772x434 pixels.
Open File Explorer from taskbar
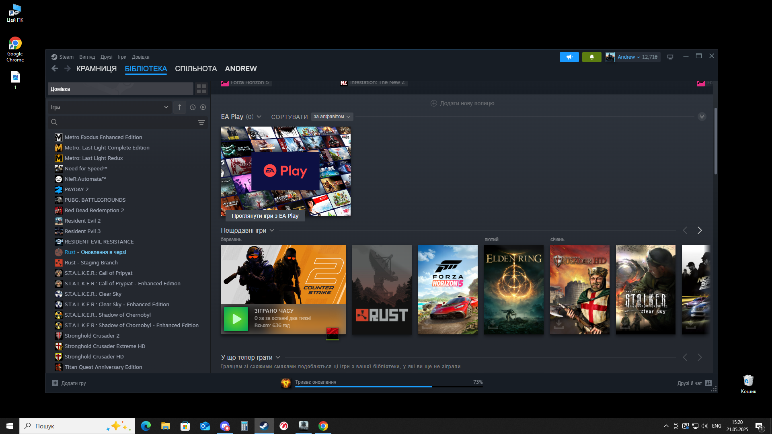166,426
